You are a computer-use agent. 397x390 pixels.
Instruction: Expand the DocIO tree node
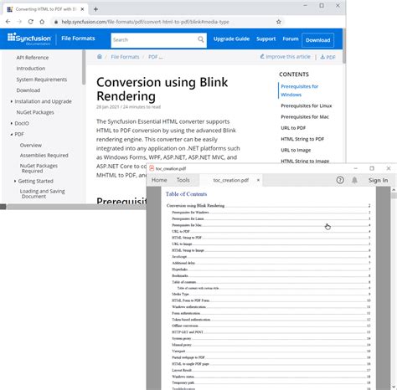tap(12, 123)
